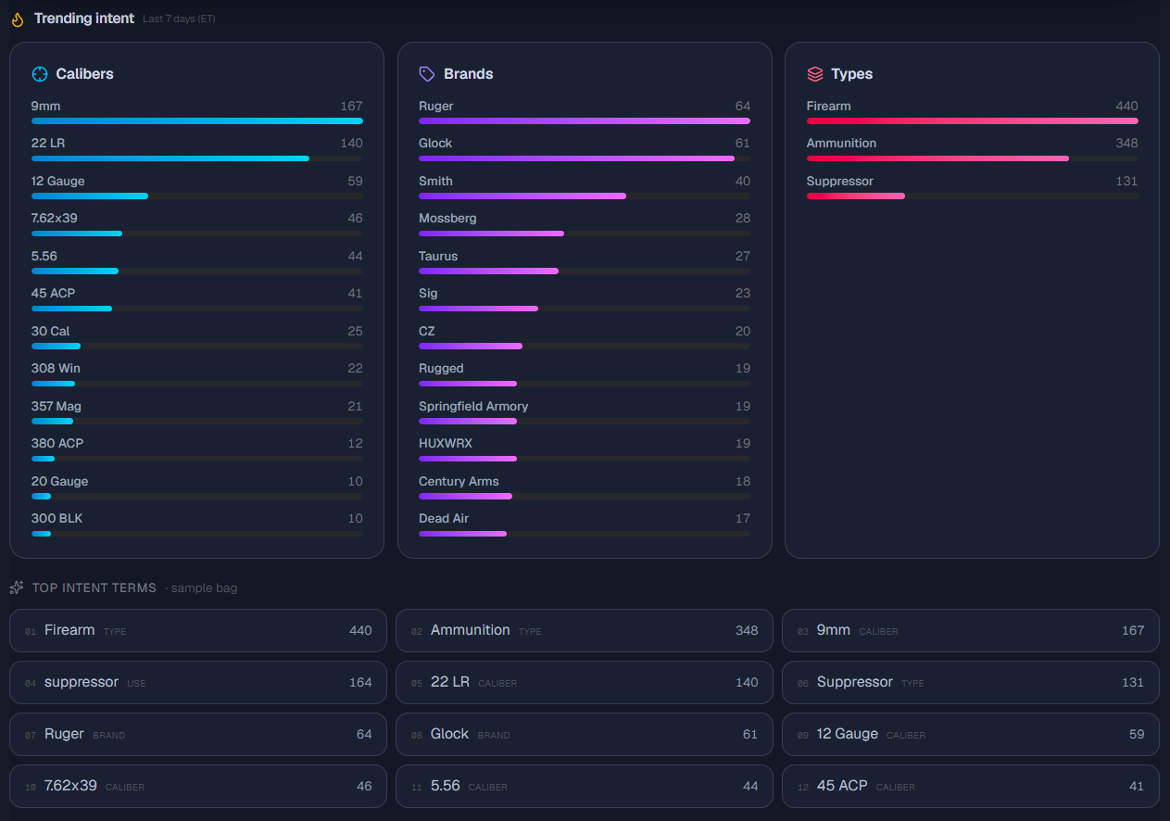Click the 440 count in Types panel

tap(1126, 106)
